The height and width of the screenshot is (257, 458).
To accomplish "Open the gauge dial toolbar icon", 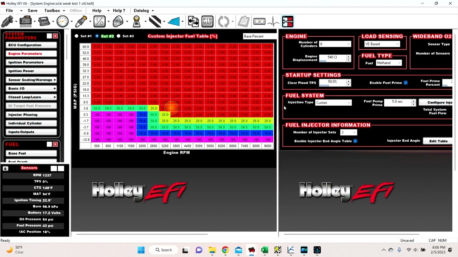I will tap(63, 21).
